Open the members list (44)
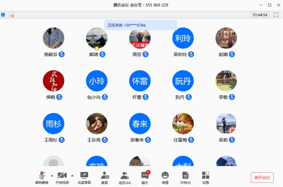The image size is (283, 187). tap(125, 175)
